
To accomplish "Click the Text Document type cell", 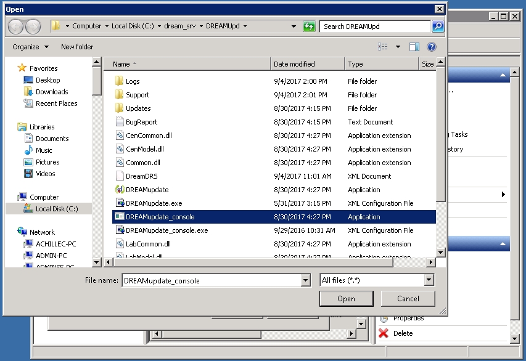I will tap(371, 122).
